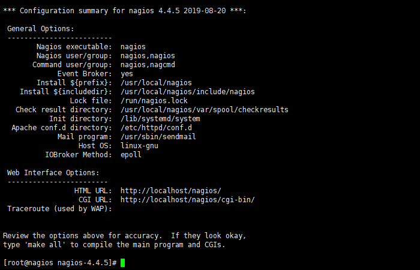420x270 pixels.
Task: Click the lock file path /run/nagios.lock
Action: coord(154,101)
